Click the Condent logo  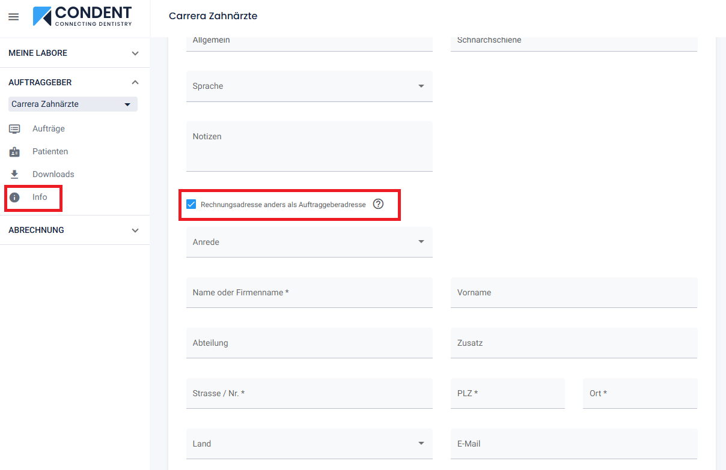[x=82, y=17]
